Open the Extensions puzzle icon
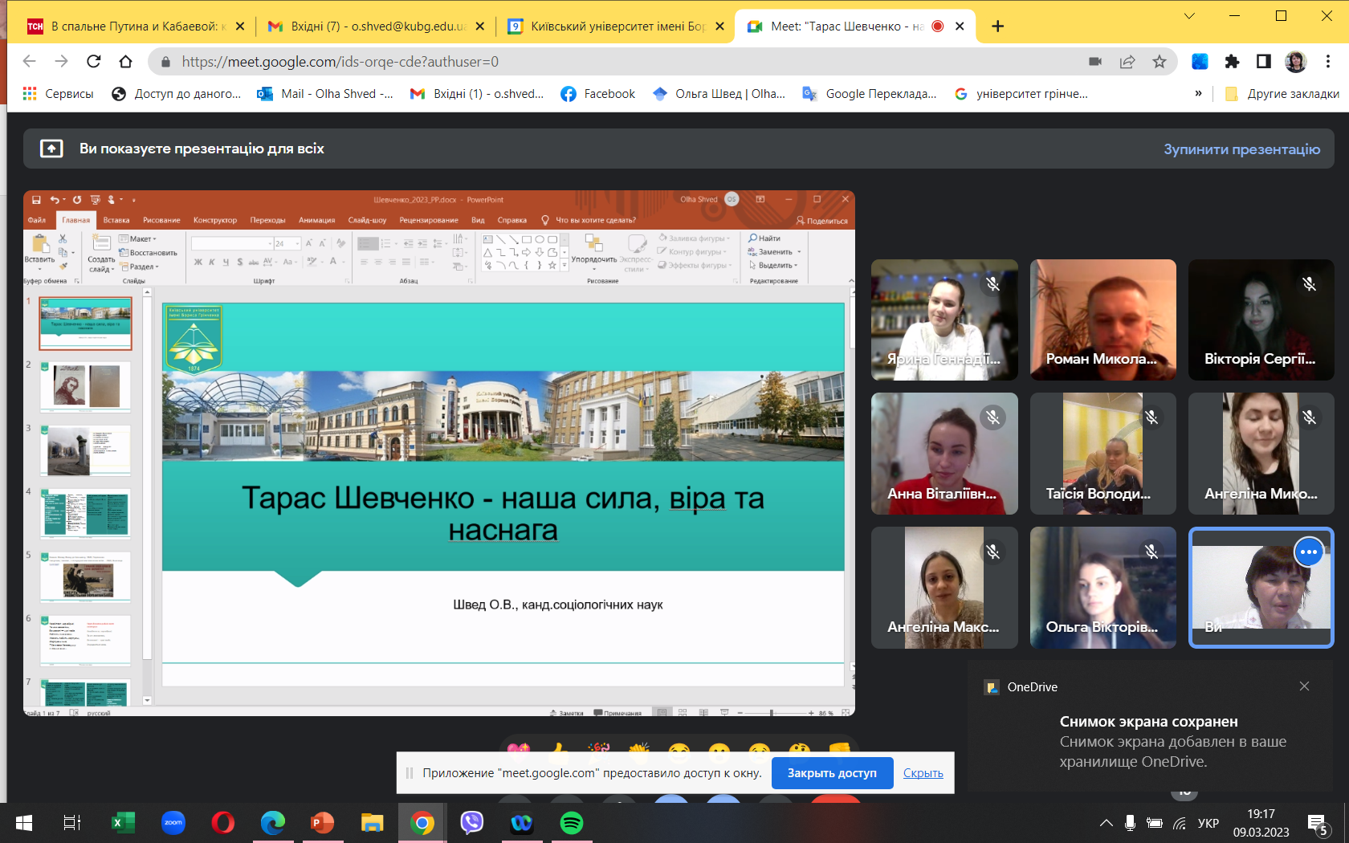 (1232, 62)
